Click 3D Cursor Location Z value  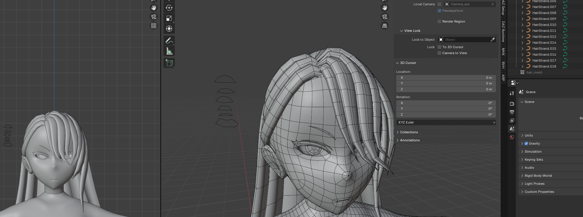tap(446, 89)
